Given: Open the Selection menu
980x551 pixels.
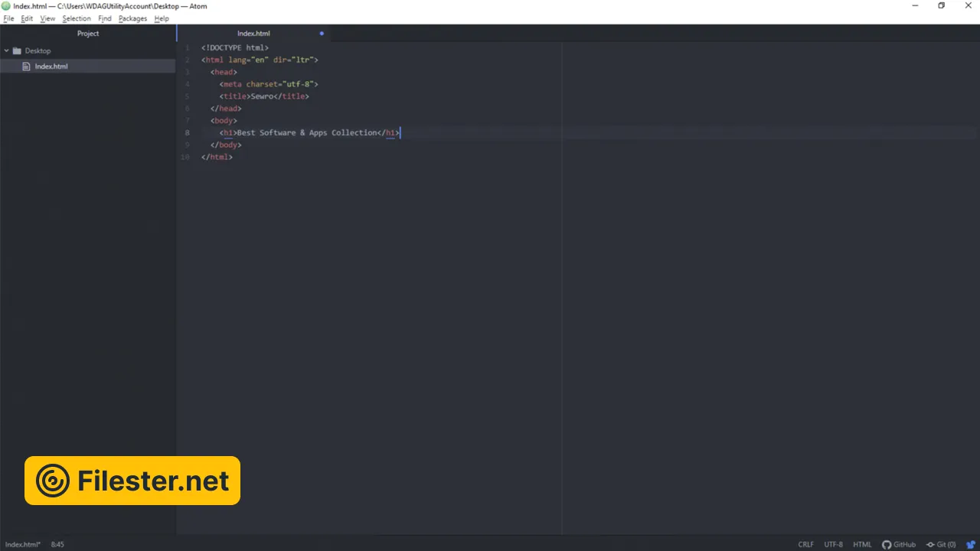Looking at the screenshot, I should [x=76, y=18].
